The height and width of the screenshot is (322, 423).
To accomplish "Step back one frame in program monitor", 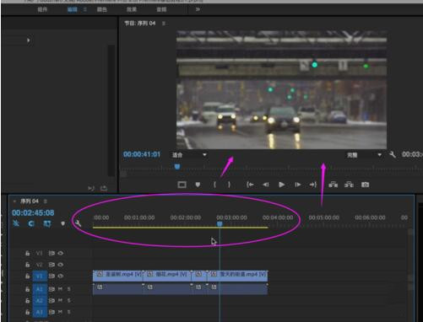I will (x=265, y=185).
